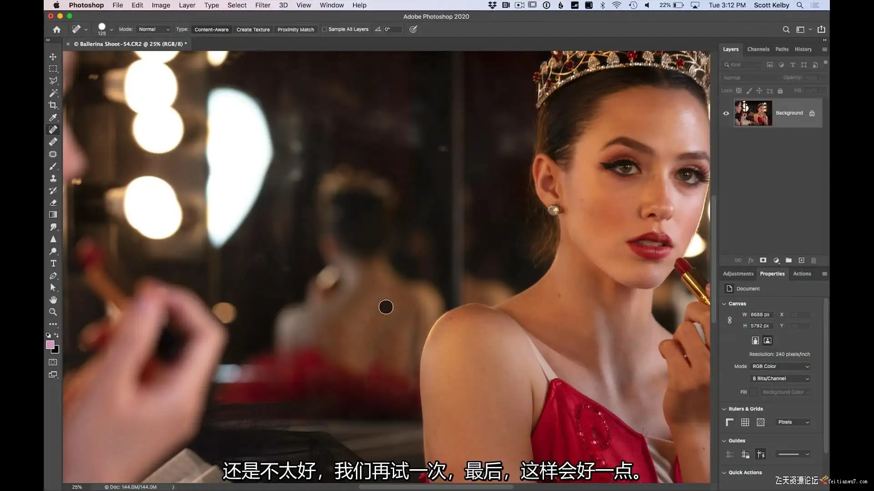
Task: Click the pink foreground color swatch
Action: pos(50,345)
